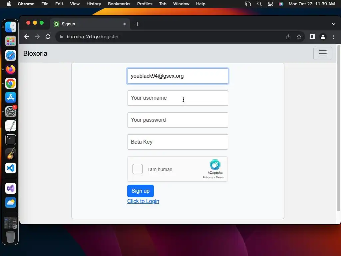Screen dimensions: 341x256
Task: Open the File menu
Action: 45,4
